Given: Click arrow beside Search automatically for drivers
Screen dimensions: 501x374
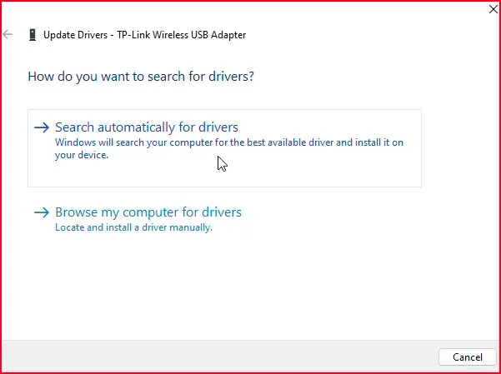Looking at the screenshot, I should 42,127.
